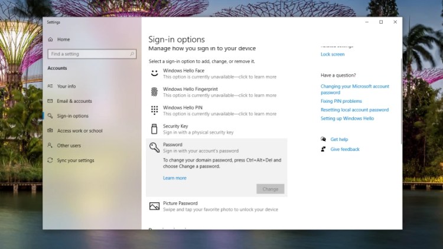
Task: Maximize the Settings window
Action: [381, 22]
